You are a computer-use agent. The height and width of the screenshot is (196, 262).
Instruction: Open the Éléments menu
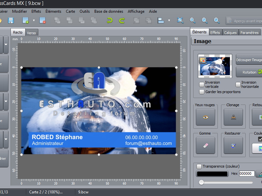53,11
